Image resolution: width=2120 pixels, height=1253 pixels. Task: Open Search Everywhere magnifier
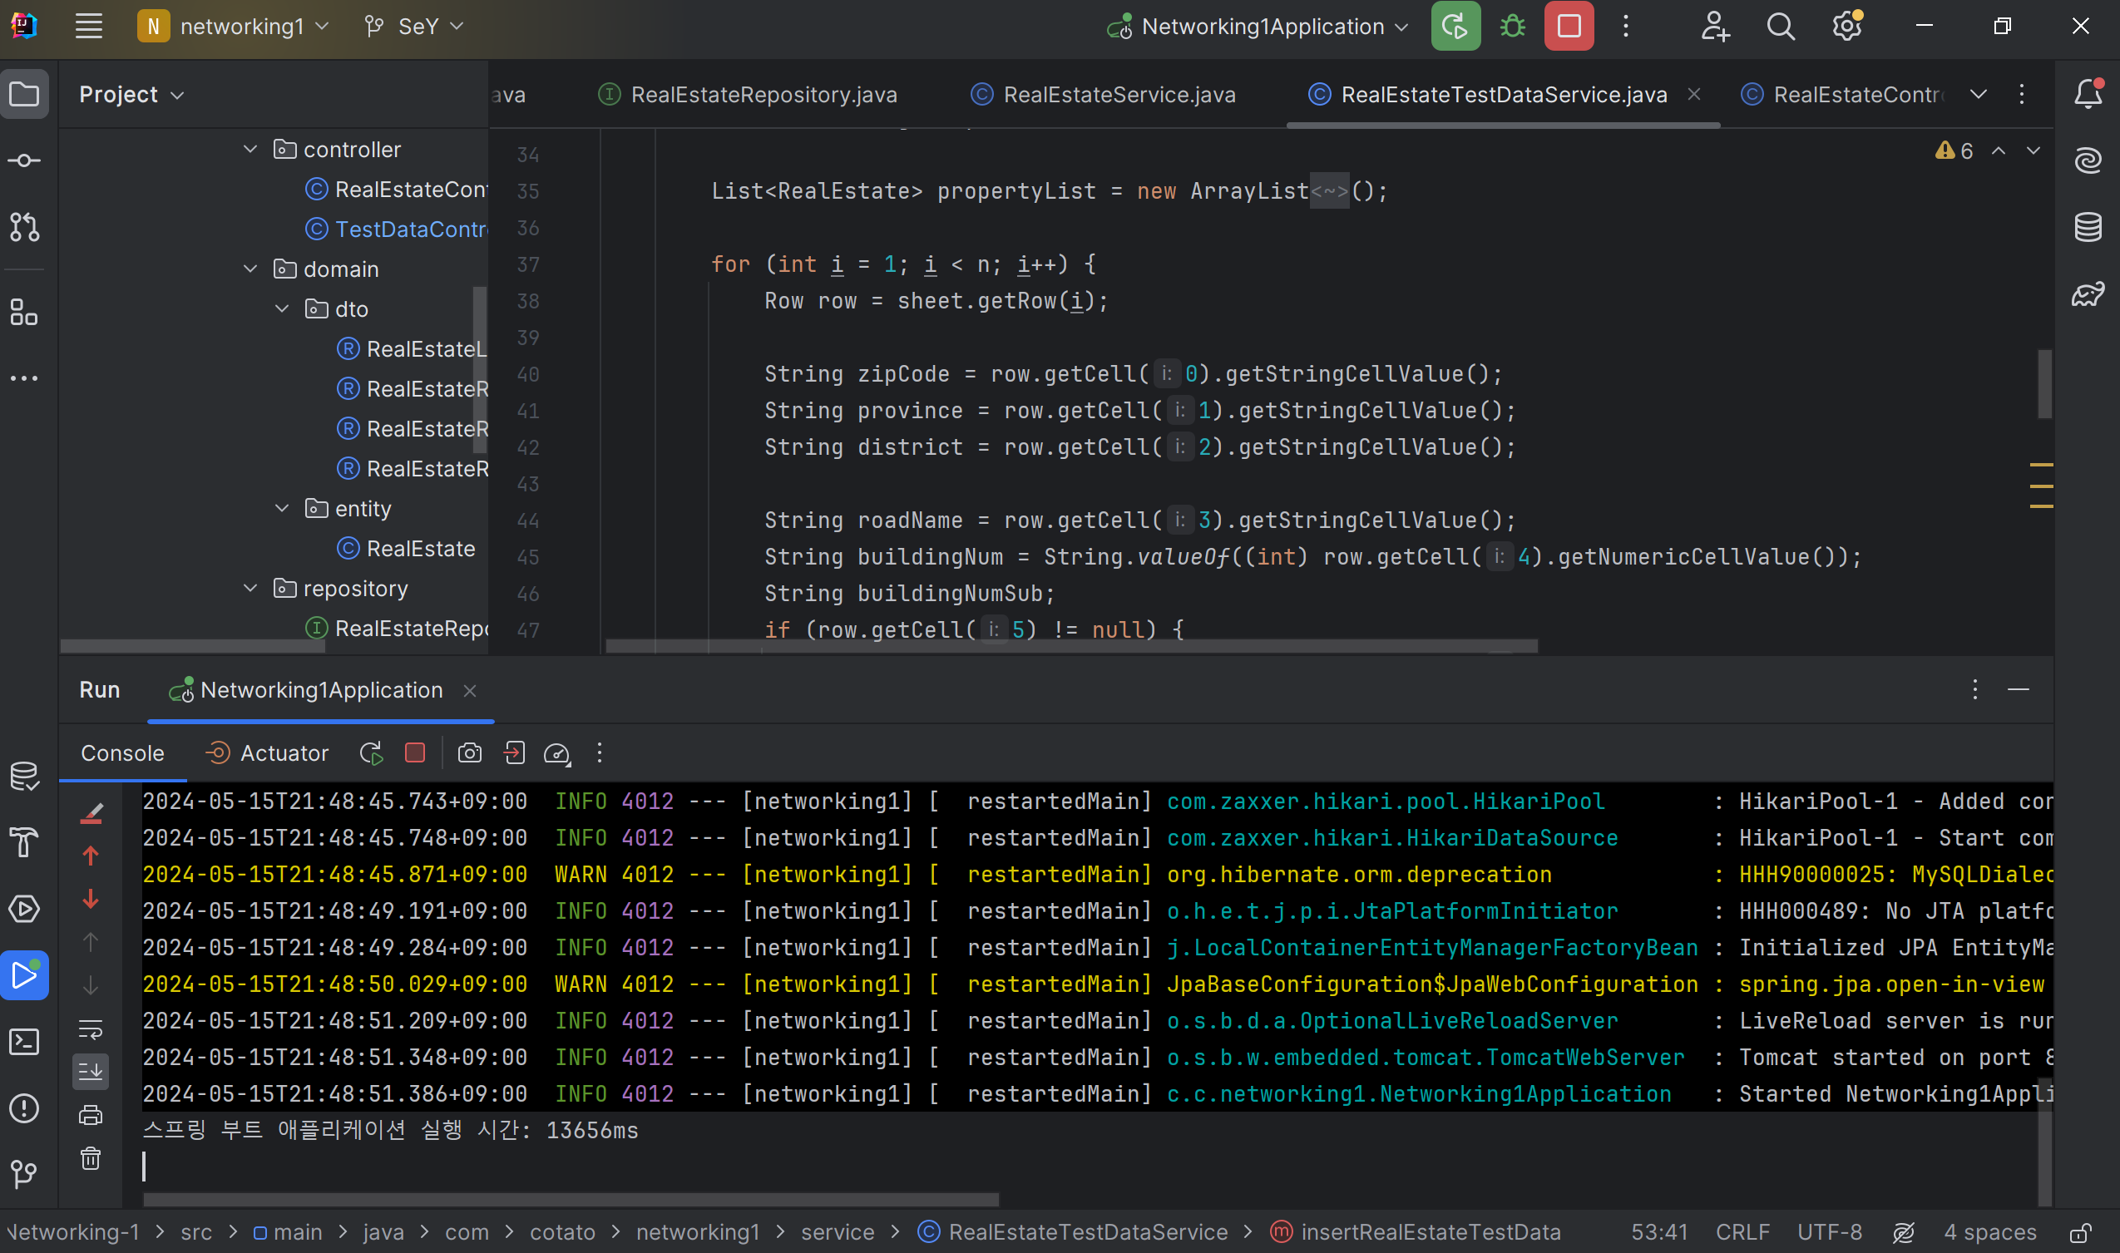tap(1781, 26)
